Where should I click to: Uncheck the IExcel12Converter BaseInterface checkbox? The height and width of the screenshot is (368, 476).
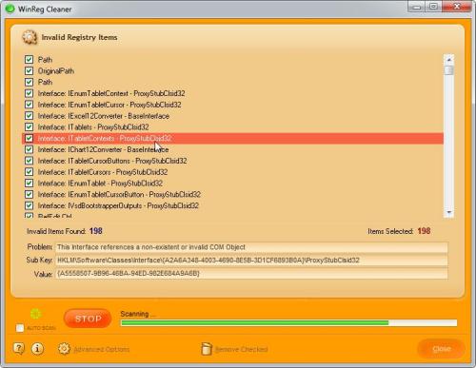(x=29, y=116)
